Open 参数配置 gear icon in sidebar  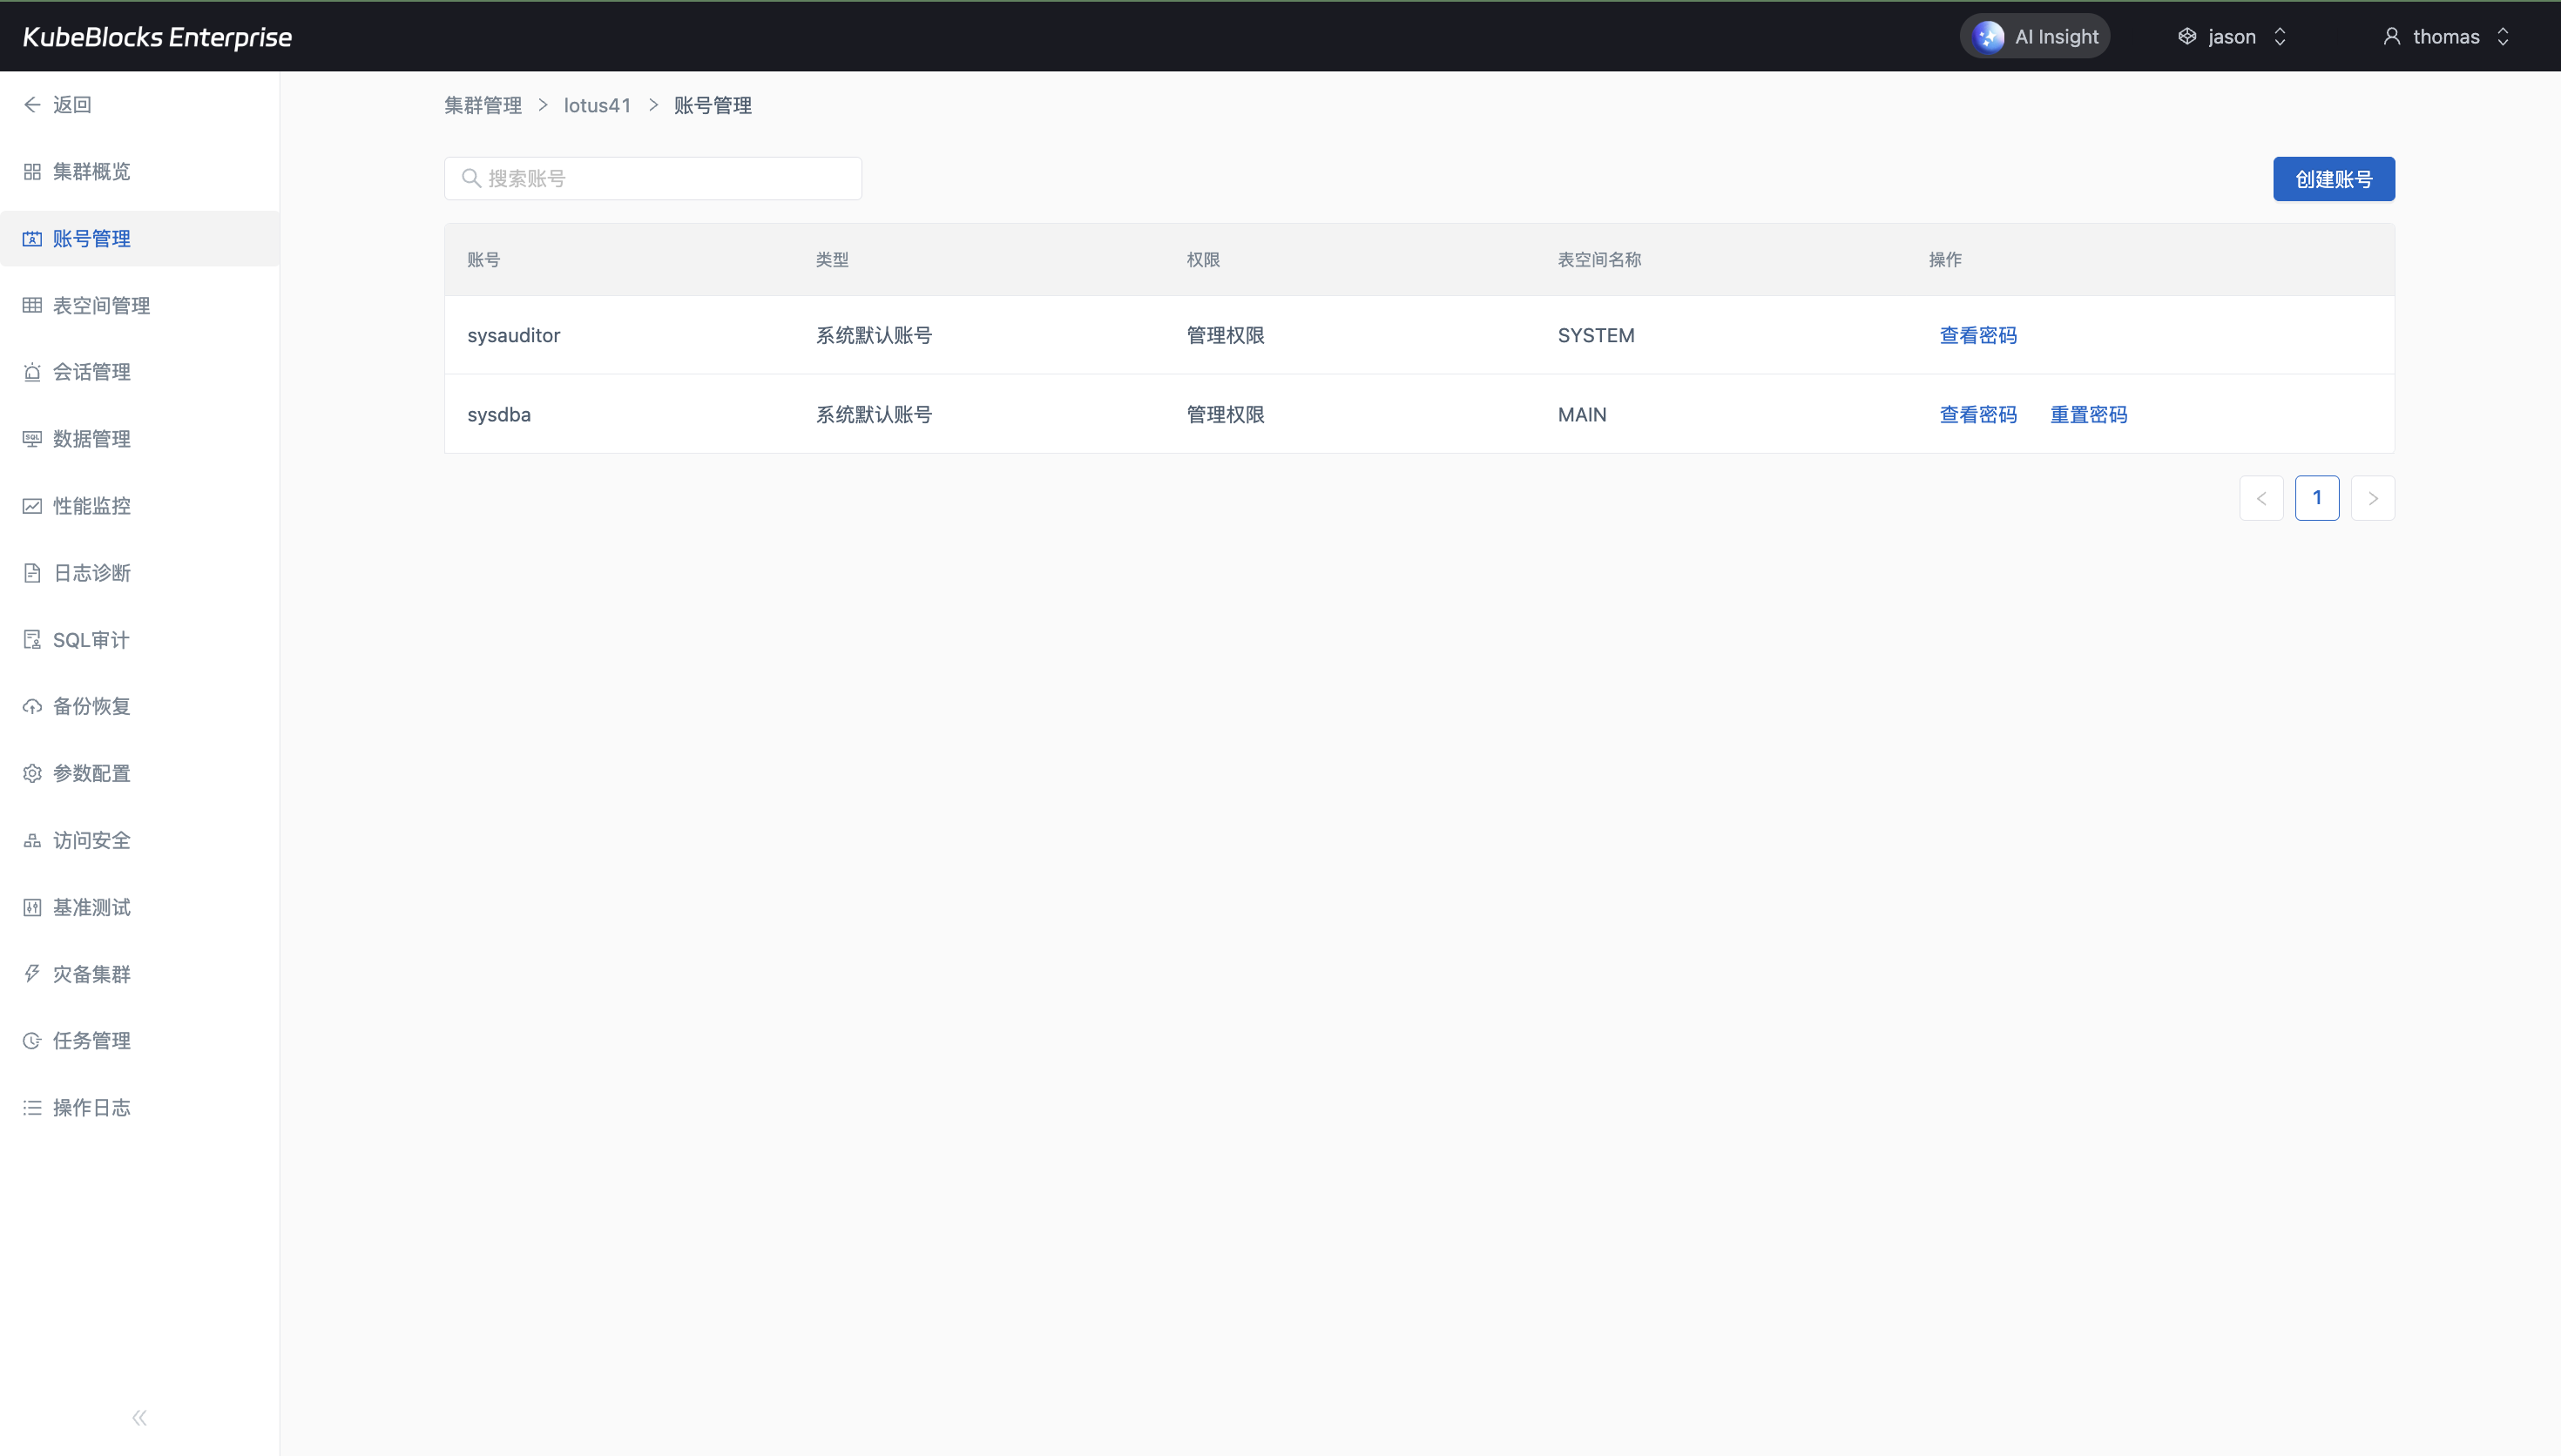32,774
